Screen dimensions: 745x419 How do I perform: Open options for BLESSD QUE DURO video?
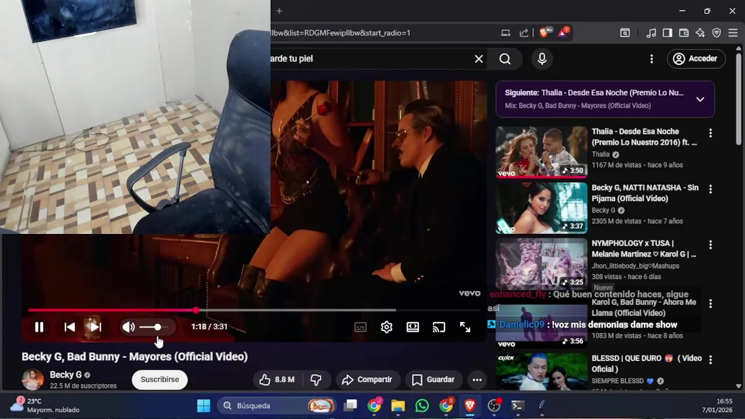tap(711, 360)
